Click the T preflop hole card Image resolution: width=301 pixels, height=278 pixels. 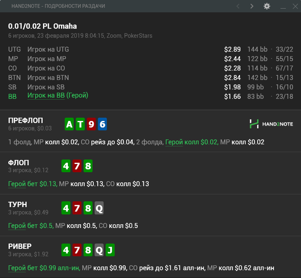tap(80, 124)
